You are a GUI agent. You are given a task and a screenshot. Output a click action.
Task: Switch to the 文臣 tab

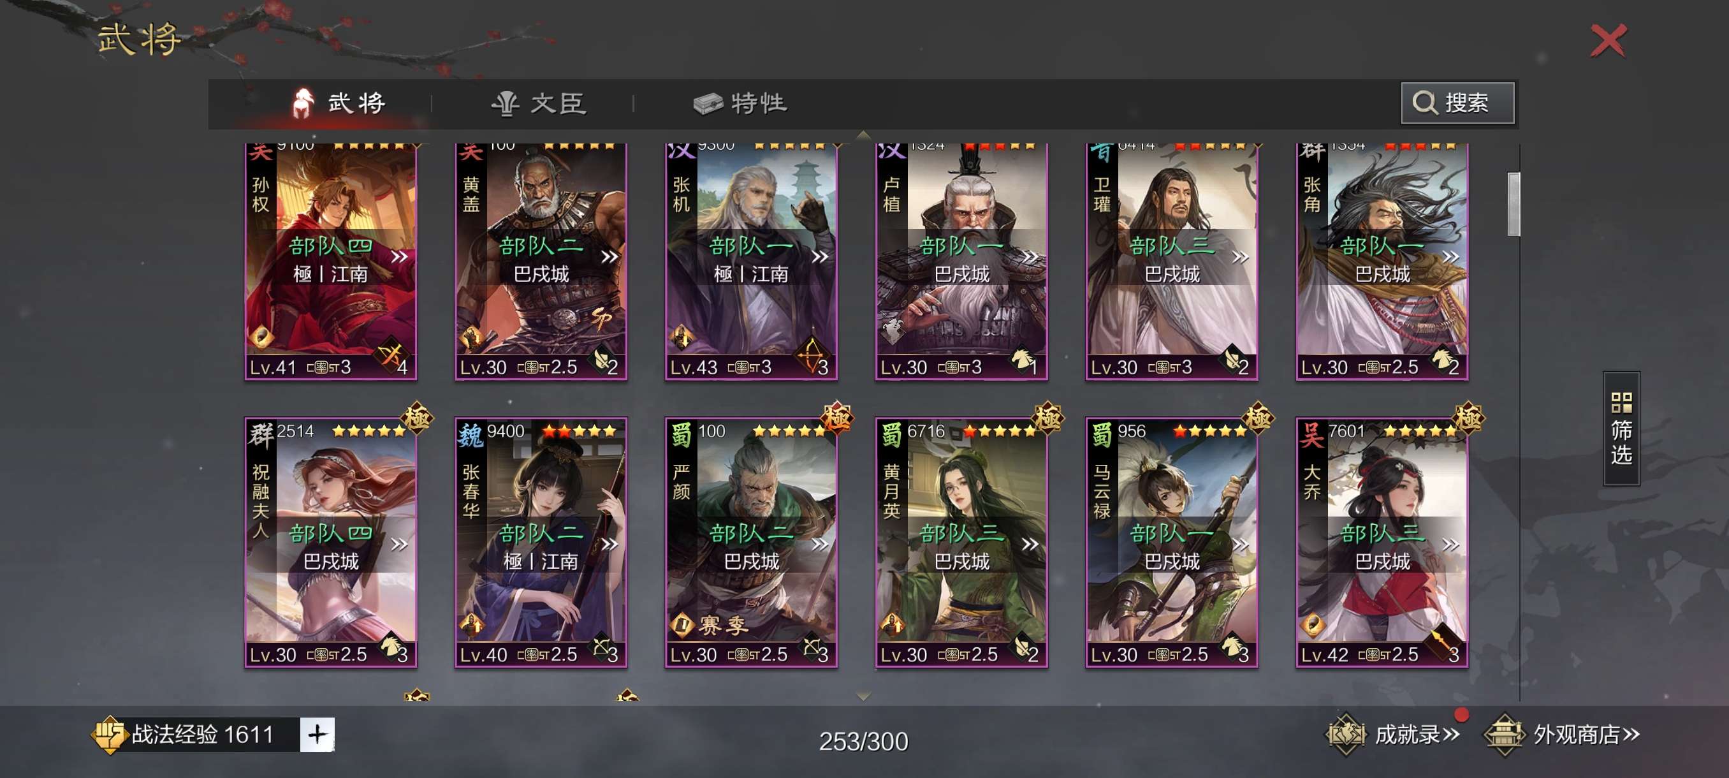coord(539,103)
